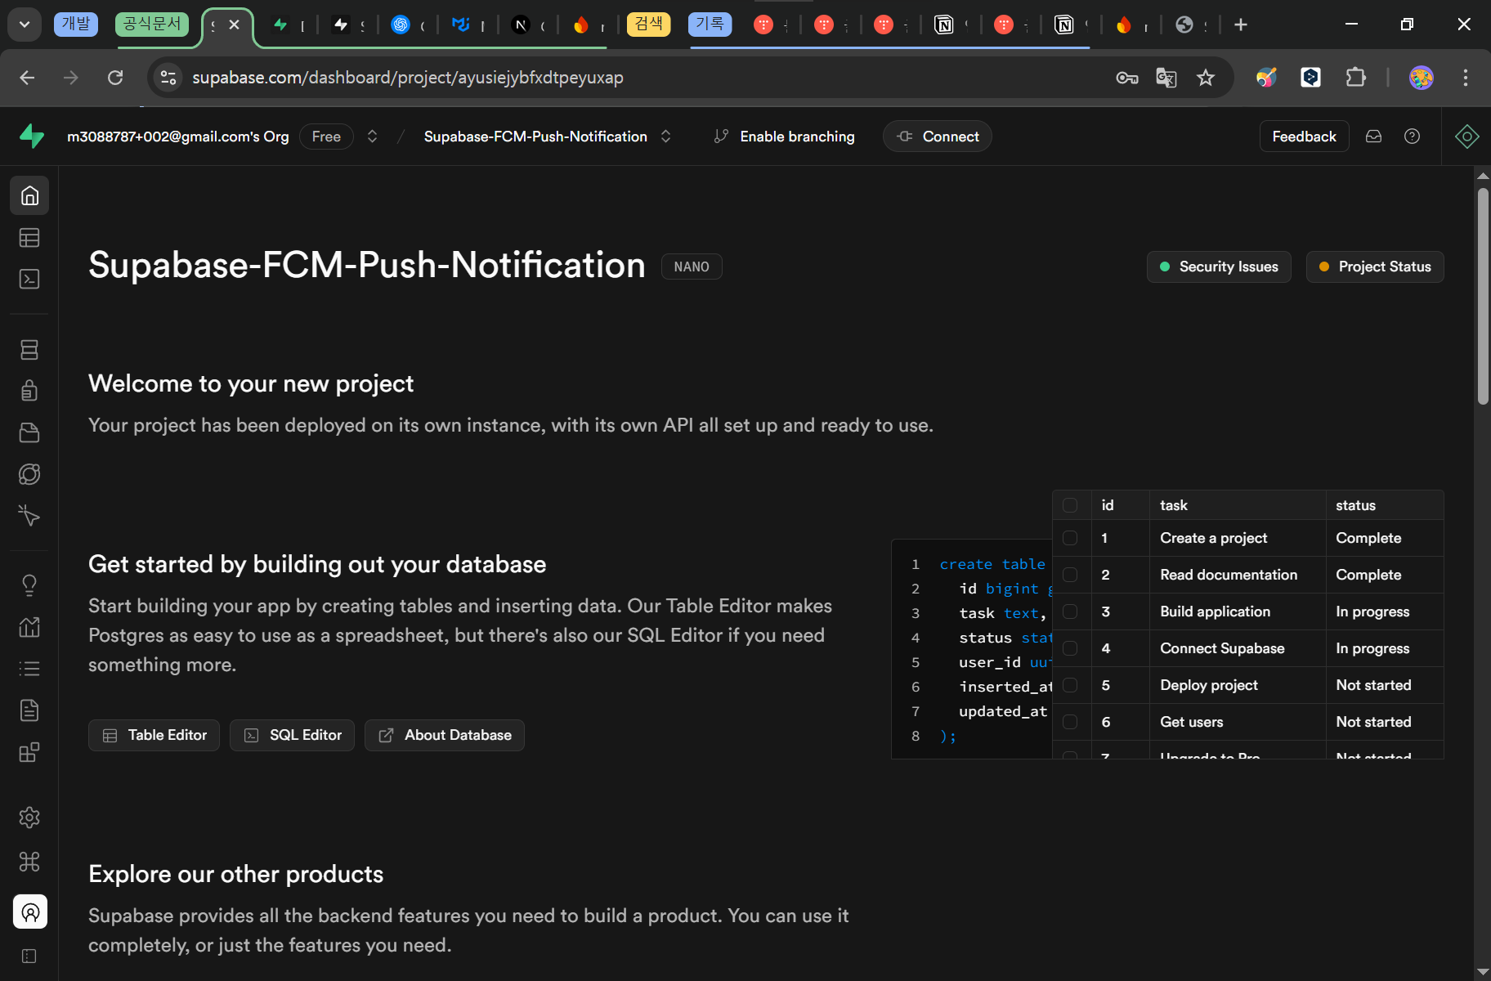Click the scrollbar down arrow
The image size is (1491, 981).
[1483, 972]
